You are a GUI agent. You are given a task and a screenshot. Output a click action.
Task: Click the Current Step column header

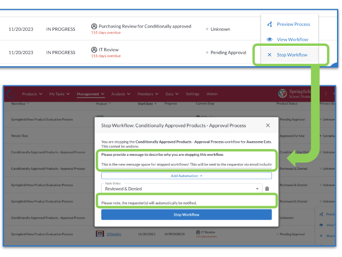point(205,104)
